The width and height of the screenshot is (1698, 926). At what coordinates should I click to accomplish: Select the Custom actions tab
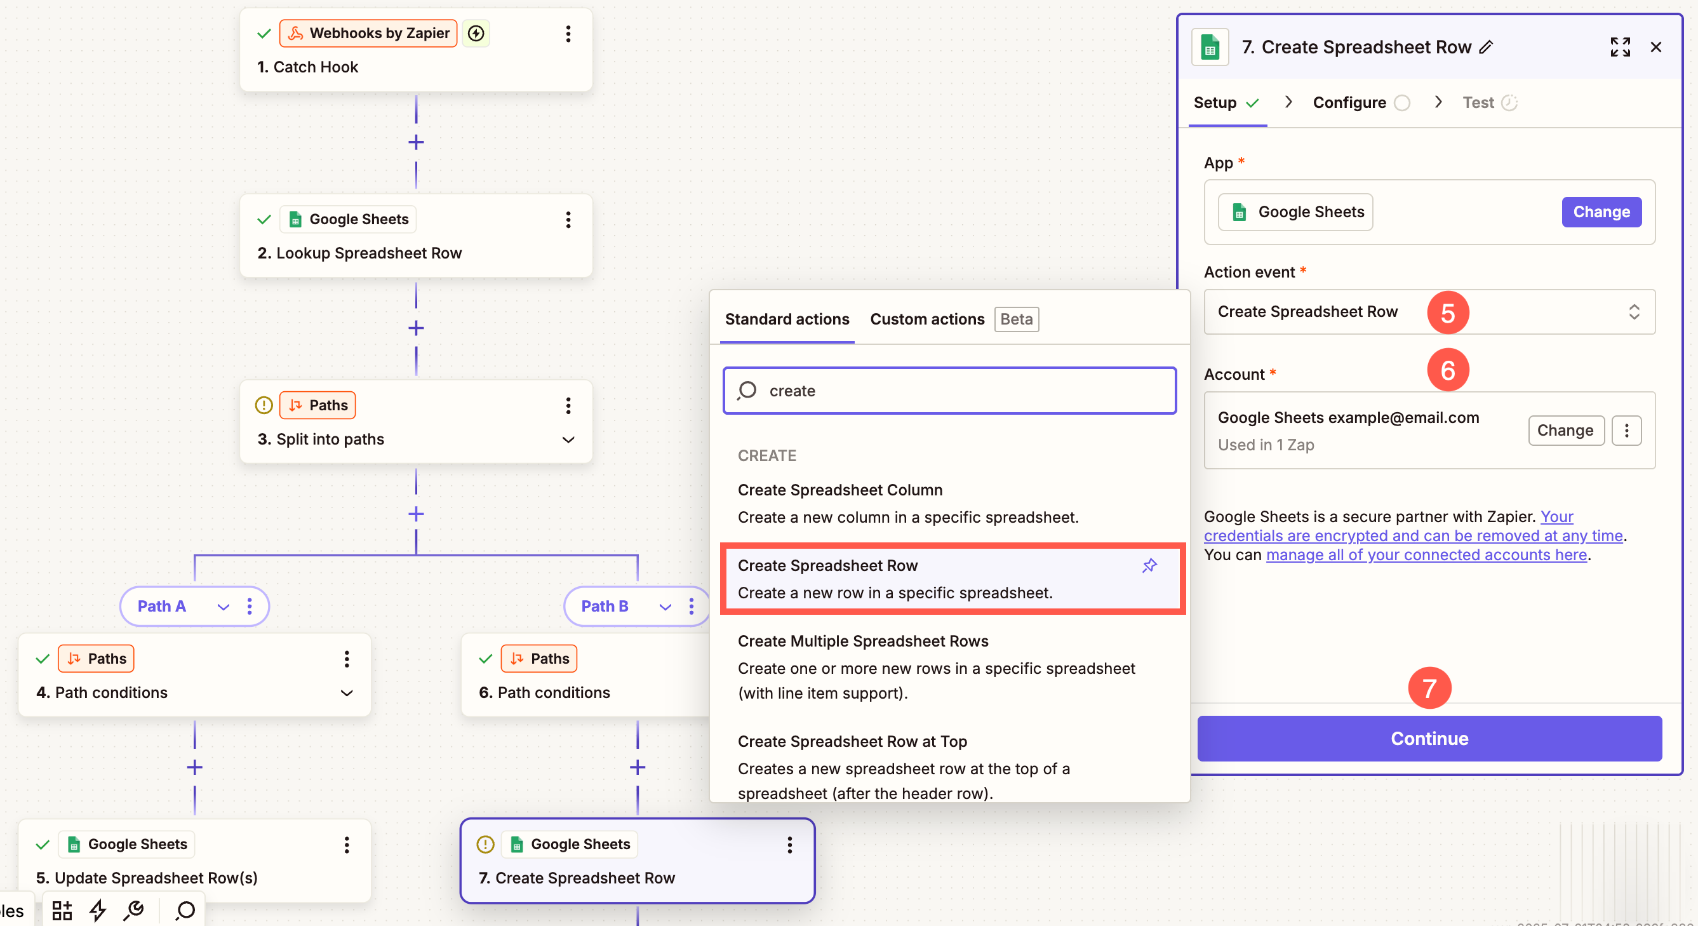pyautogui.click(x=926, y=319)
